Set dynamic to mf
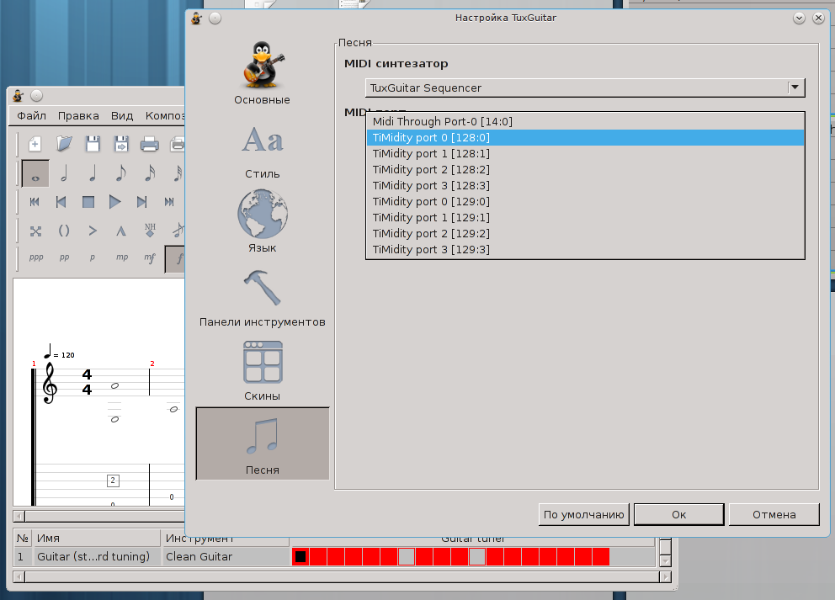 point(150,258)
